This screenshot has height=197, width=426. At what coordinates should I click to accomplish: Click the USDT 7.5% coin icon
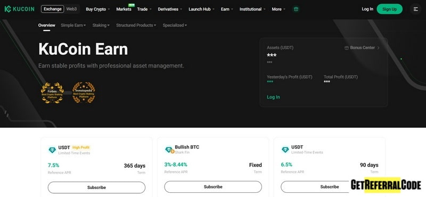click(x=52, y=150)
